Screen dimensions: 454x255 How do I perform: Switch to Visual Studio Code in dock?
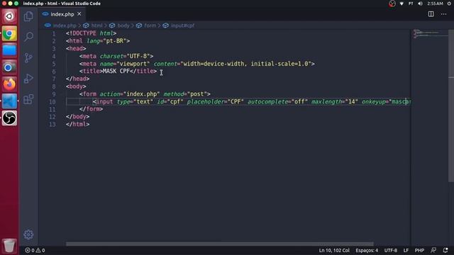pos(9,101)
